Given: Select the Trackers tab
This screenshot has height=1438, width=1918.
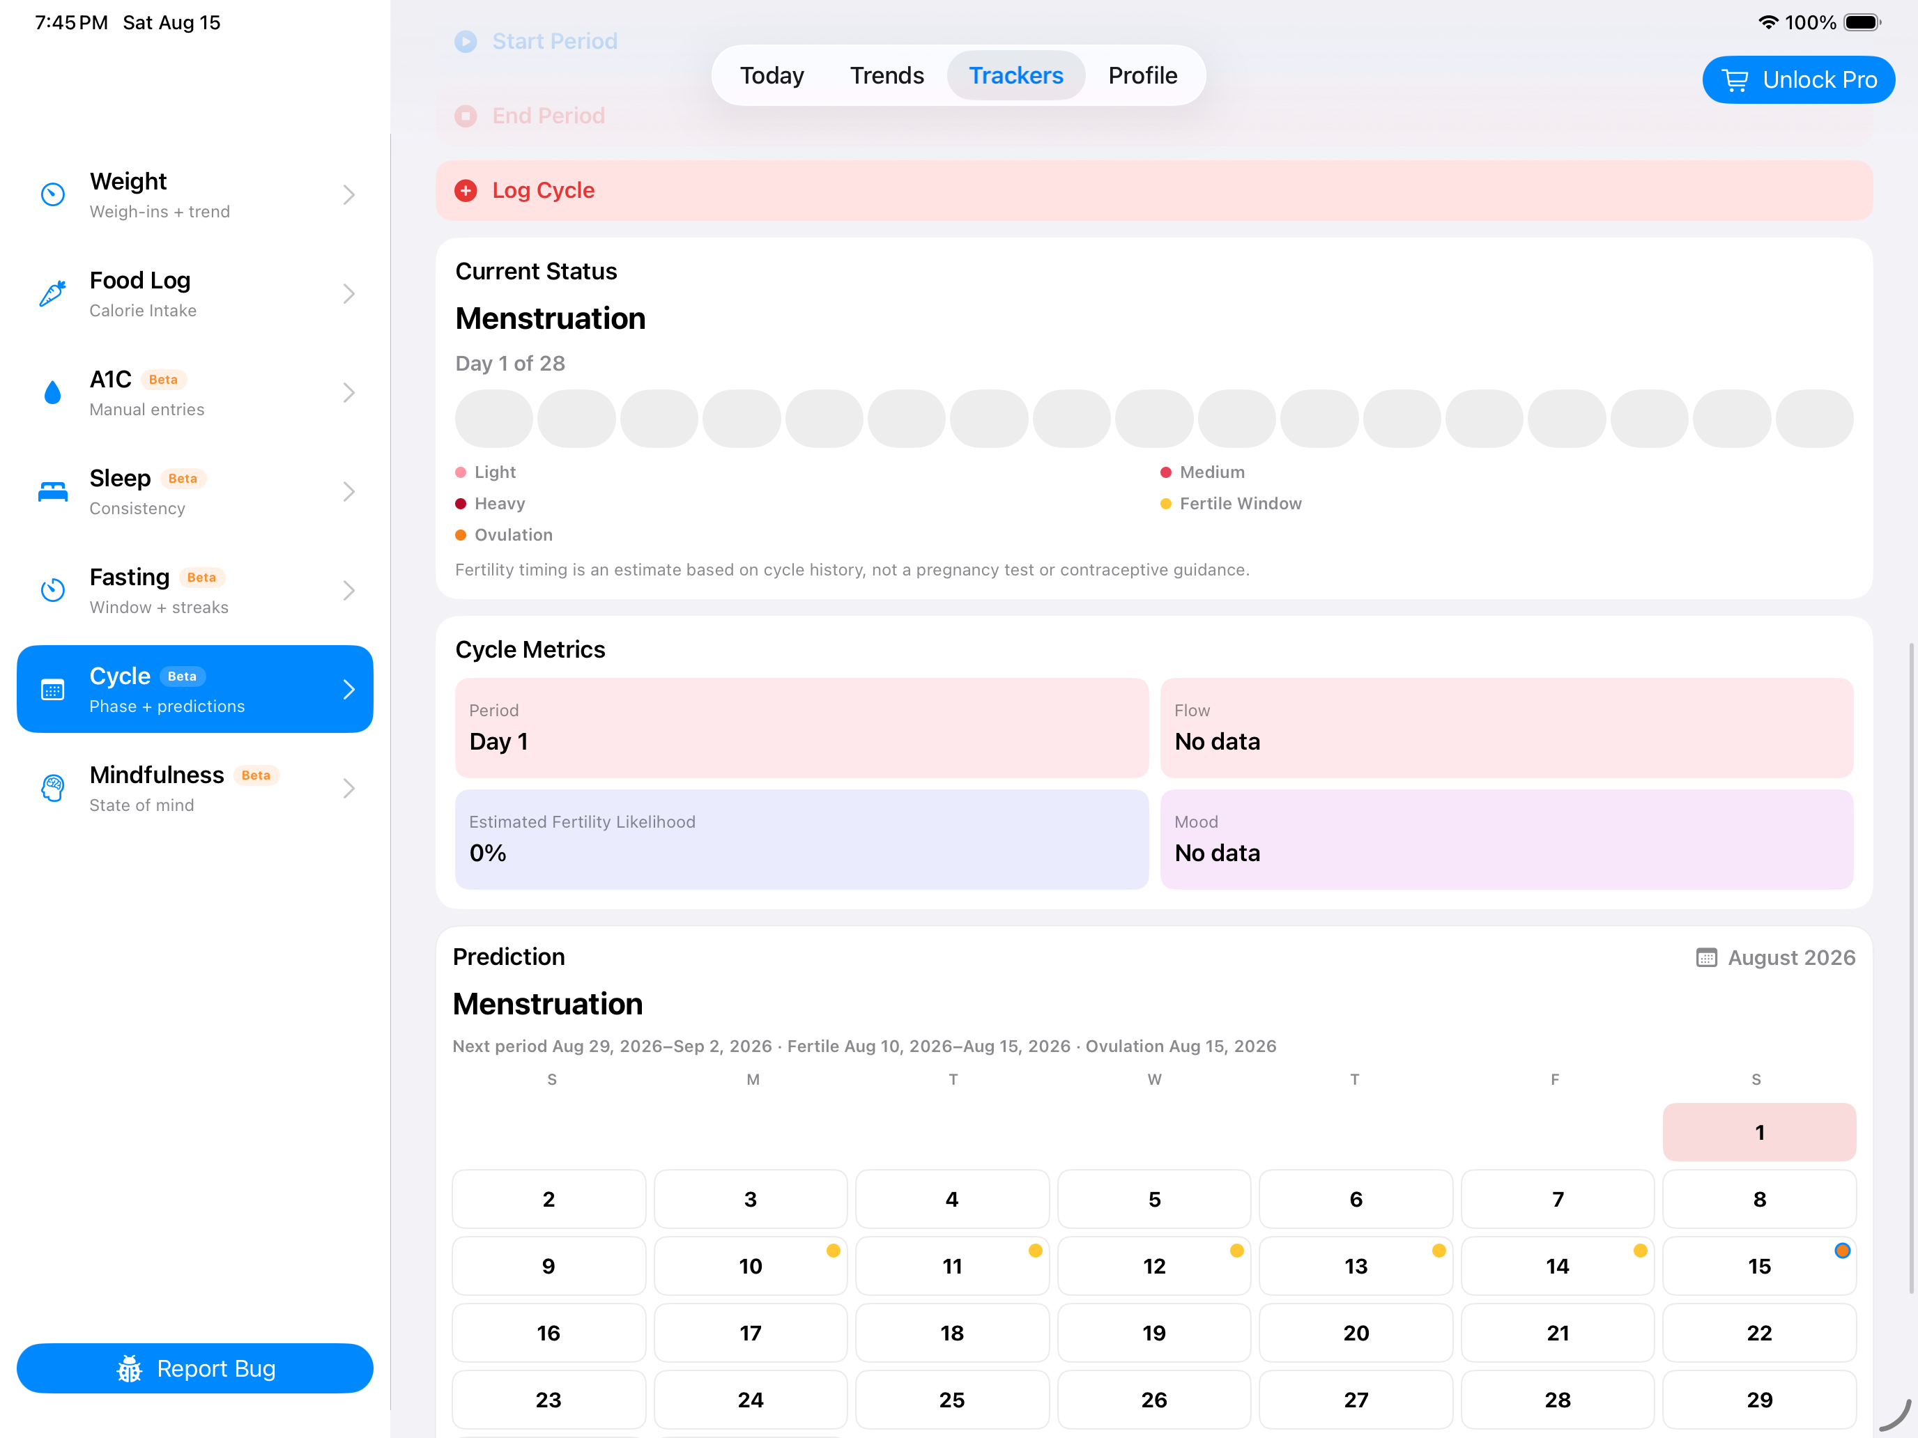Looking at the screenshot, I should [x=1015, y=75].
